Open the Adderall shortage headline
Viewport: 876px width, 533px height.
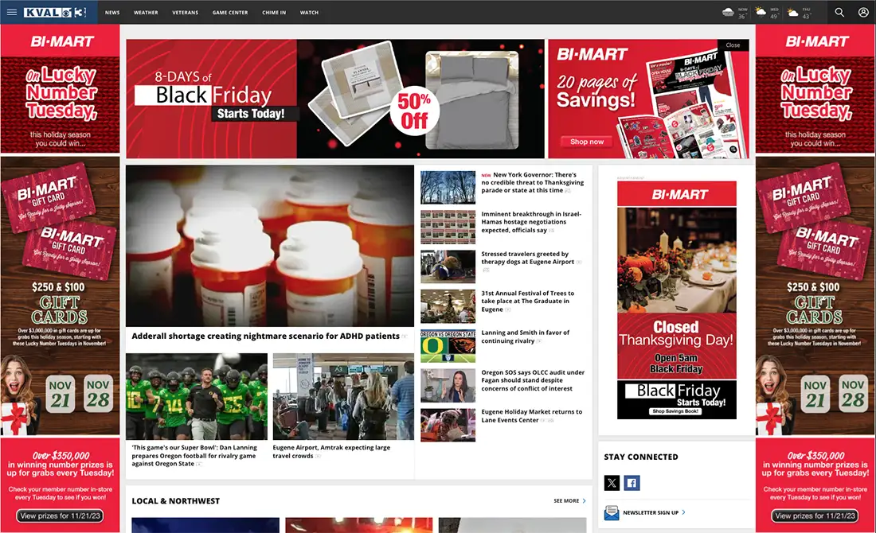[x=265, y=336]
